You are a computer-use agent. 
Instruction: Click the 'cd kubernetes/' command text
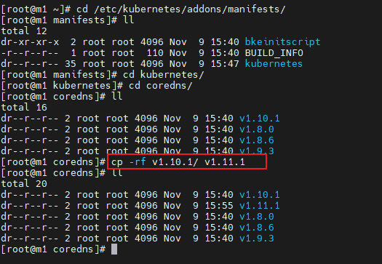click(x=163, y=75)
